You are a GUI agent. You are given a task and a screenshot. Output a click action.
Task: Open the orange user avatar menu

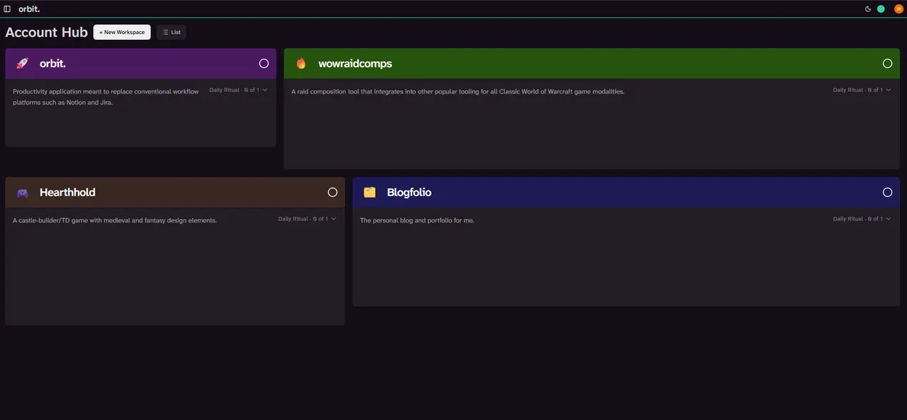pyautogui.click(x=898, y=9)
